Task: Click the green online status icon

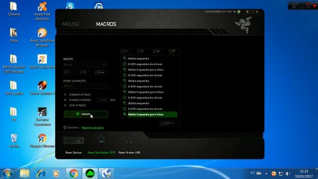Action: coord(238,12)
